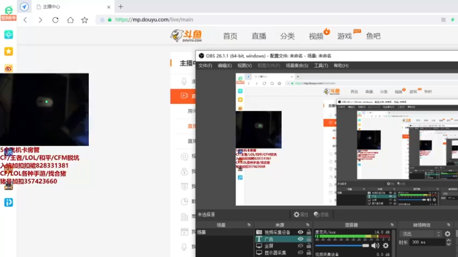Click the browser back arrow
The height and width of the screenshot is (257, 458).
click(25, 20)
